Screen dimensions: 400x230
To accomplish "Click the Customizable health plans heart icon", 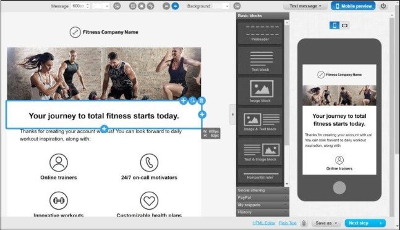I will (x=149, y=200).
